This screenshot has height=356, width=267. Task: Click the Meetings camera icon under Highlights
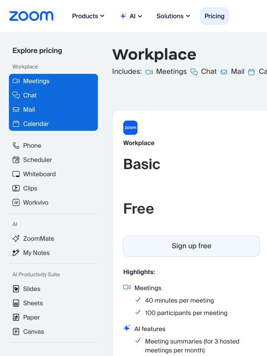pyautogui.click(x=127, y=287)
